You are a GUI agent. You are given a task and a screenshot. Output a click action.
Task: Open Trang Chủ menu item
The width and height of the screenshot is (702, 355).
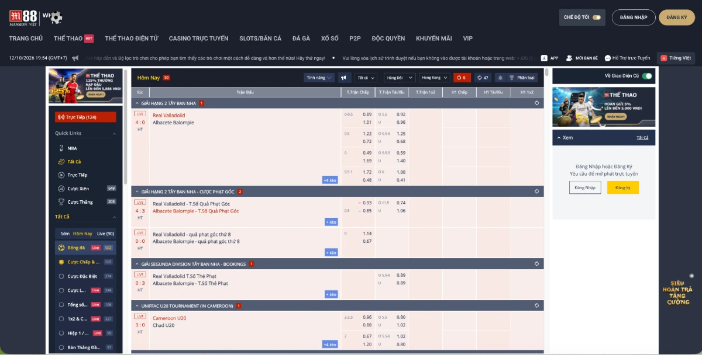tap(26, 39)
